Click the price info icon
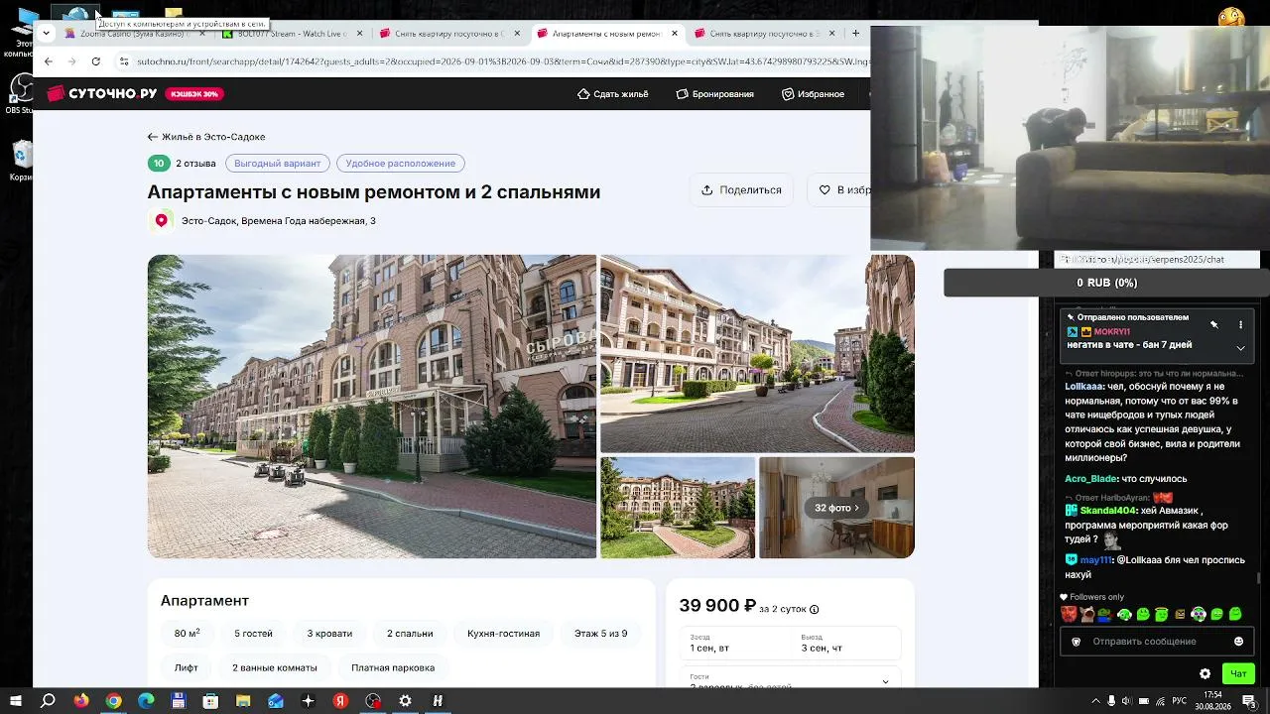 tap(815, 610)
